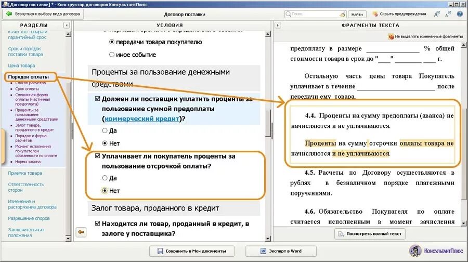Go to subsection Проценты за пользование денежными средствами
Screen dimensions: 468x262
(x=37, y=114)
